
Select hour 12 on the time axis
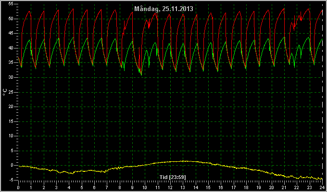(x=170, y=187)
